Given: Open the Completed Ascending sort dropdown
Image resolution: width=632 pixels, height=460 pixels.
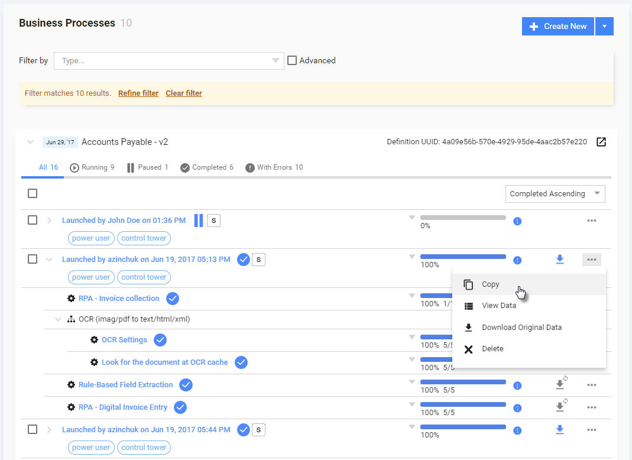Looking at the screenshot, I should click(x=555, y=194).
